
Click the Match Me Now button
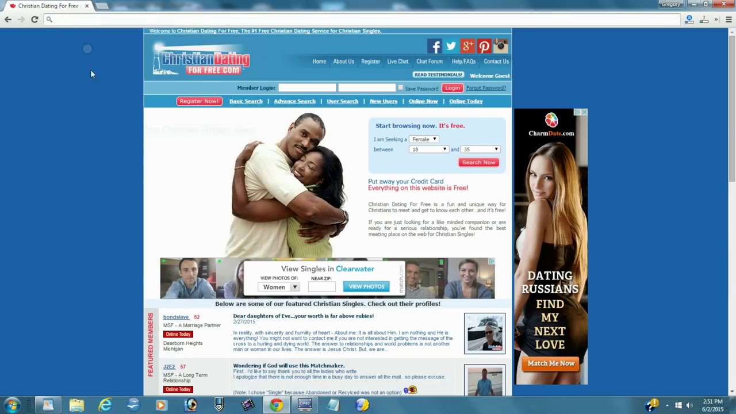551,363
